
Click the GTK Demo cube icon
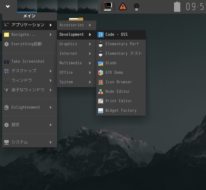pyautogui.click(x=101, y=73)
